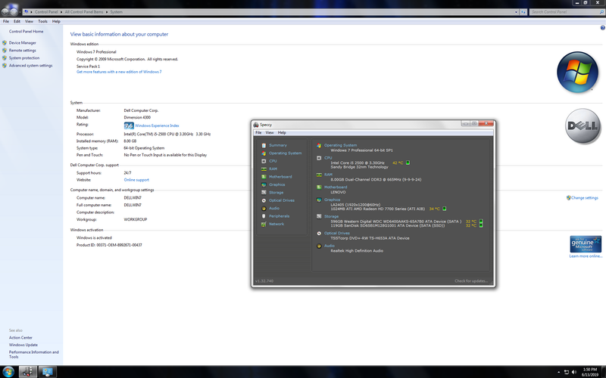Screen dimensions: 606x378
Task: Open Motherboard in the Speccy sidebar
Action: pyautogui.click(x=280, y=177)
